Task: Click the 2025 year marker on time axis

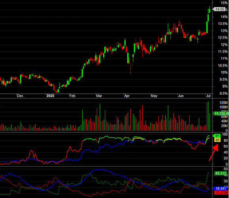Action: tap(50, 96)
